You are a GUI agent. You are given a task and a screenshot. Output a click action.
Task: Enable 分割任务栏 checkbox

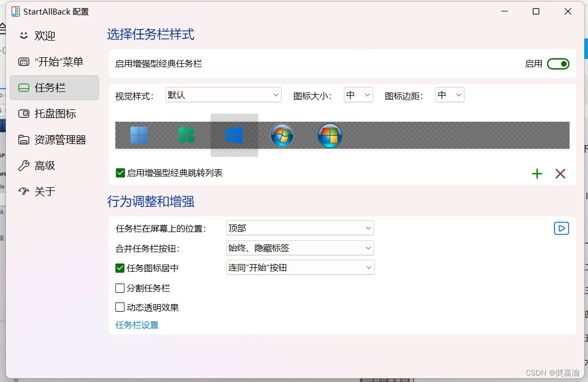click(120, 288)
